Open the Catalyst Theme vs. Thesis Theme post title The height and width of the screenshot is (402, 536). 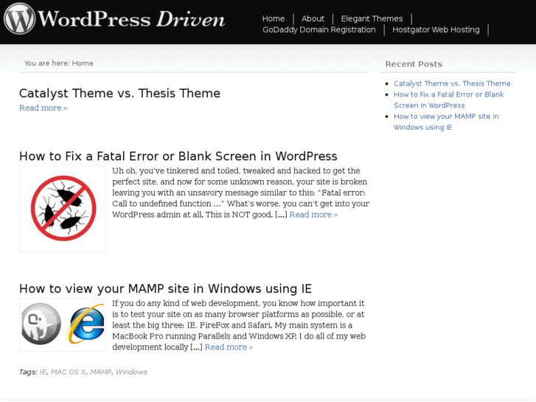[x=119, y=93]
